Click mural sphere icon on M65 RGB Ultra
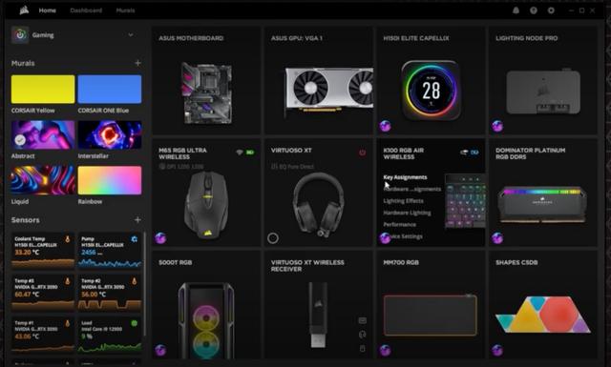Image resolution: width=611 pixels, height=367 pixels. tap(160, 237)
